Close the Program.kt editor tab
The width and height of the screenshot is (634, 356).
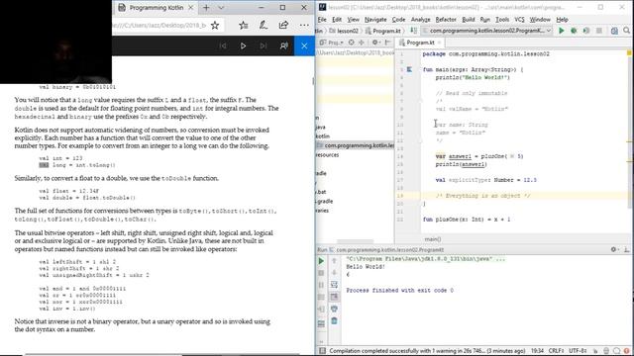(439, 43)
